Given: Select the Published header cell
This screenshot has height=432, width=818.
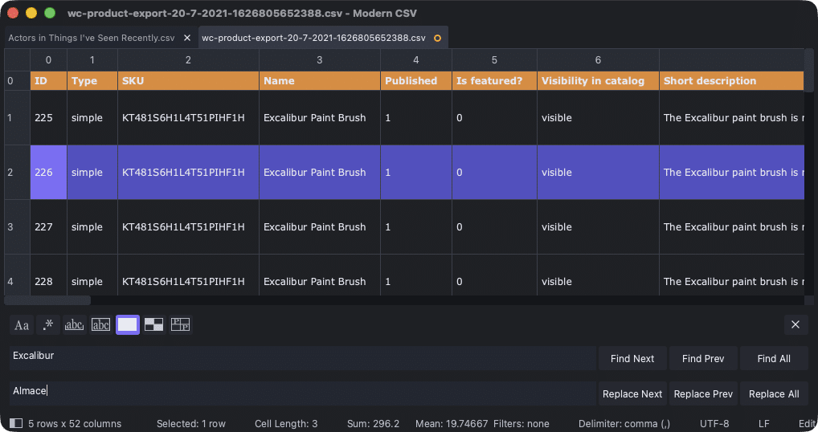Looking at the screenshot, I should click(416, 81).
